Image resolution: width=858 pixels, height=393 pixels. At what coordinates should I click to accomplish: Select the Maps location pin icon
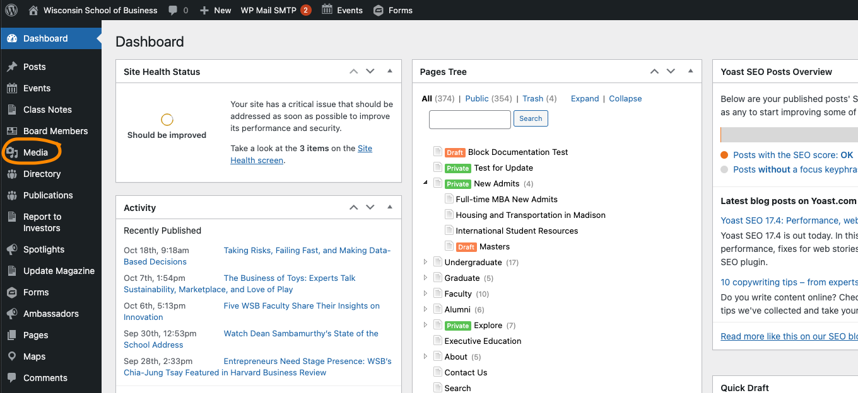(x=12, y=356)
